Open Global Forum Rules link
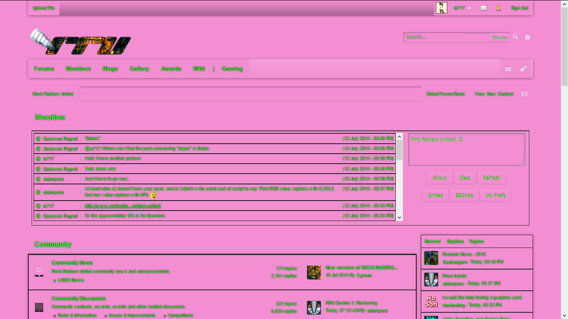The image size is (568, 319). click(x=446, y=94)
